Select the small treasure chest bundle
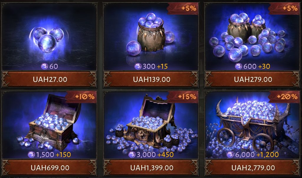This screenshot has width=302, height=178. tap(52, 123)
